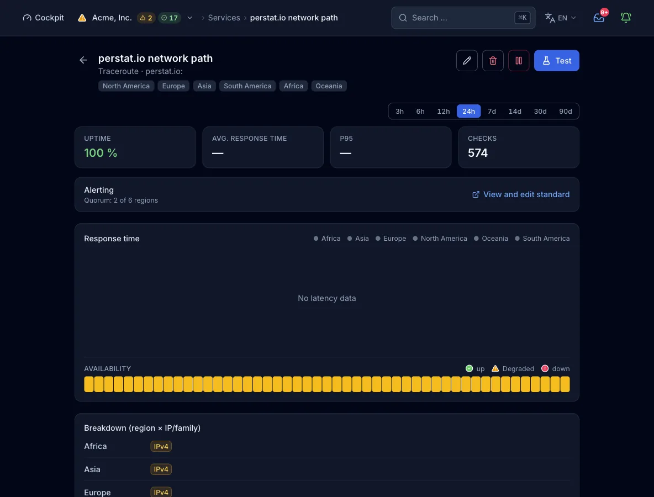Screen dimensions: 654x497
Task: Click the green up status icon
Action: pyautogui.click(x=469, y=368)
